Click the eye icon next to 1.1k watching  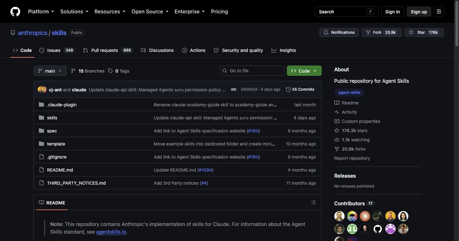point(337,140)
